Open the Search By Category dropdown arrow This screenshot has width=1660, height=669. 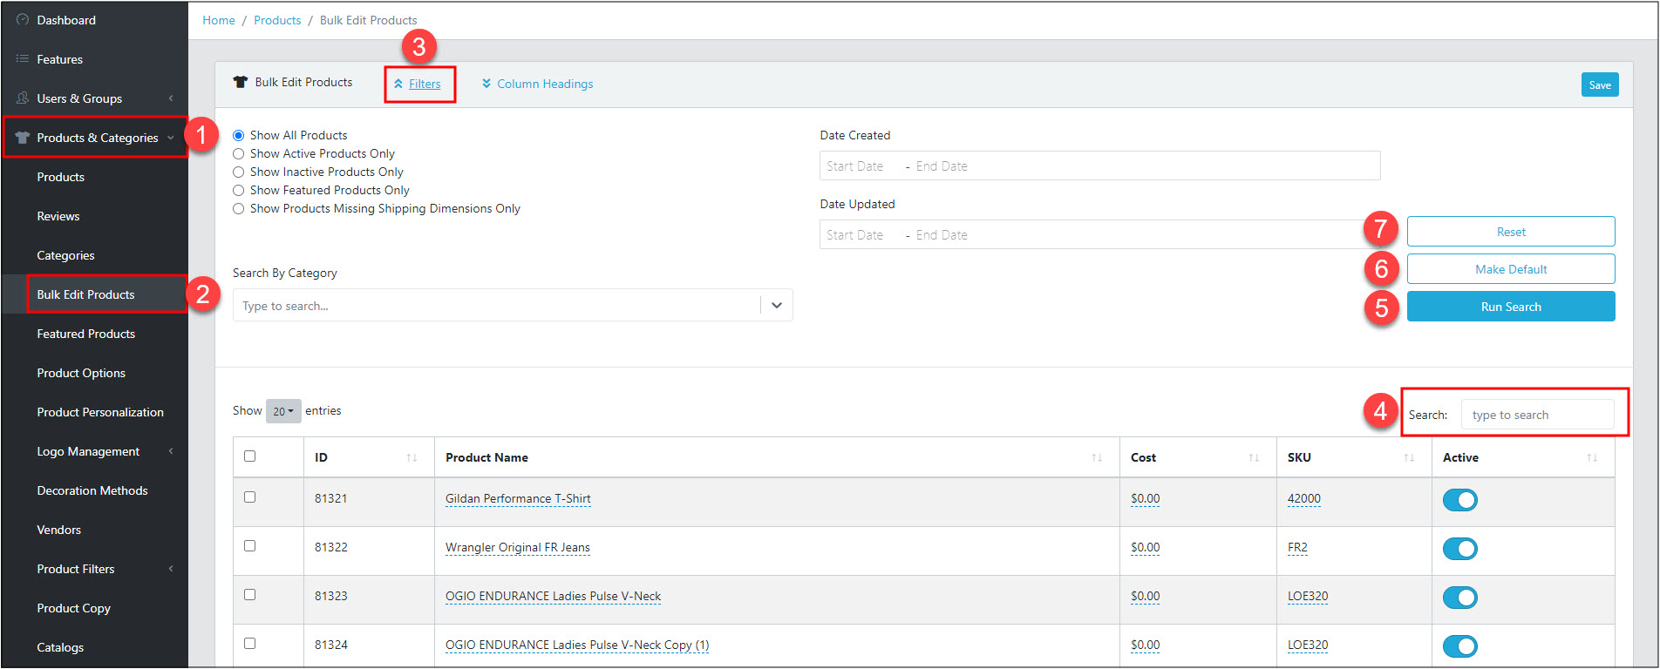[776, 306]
